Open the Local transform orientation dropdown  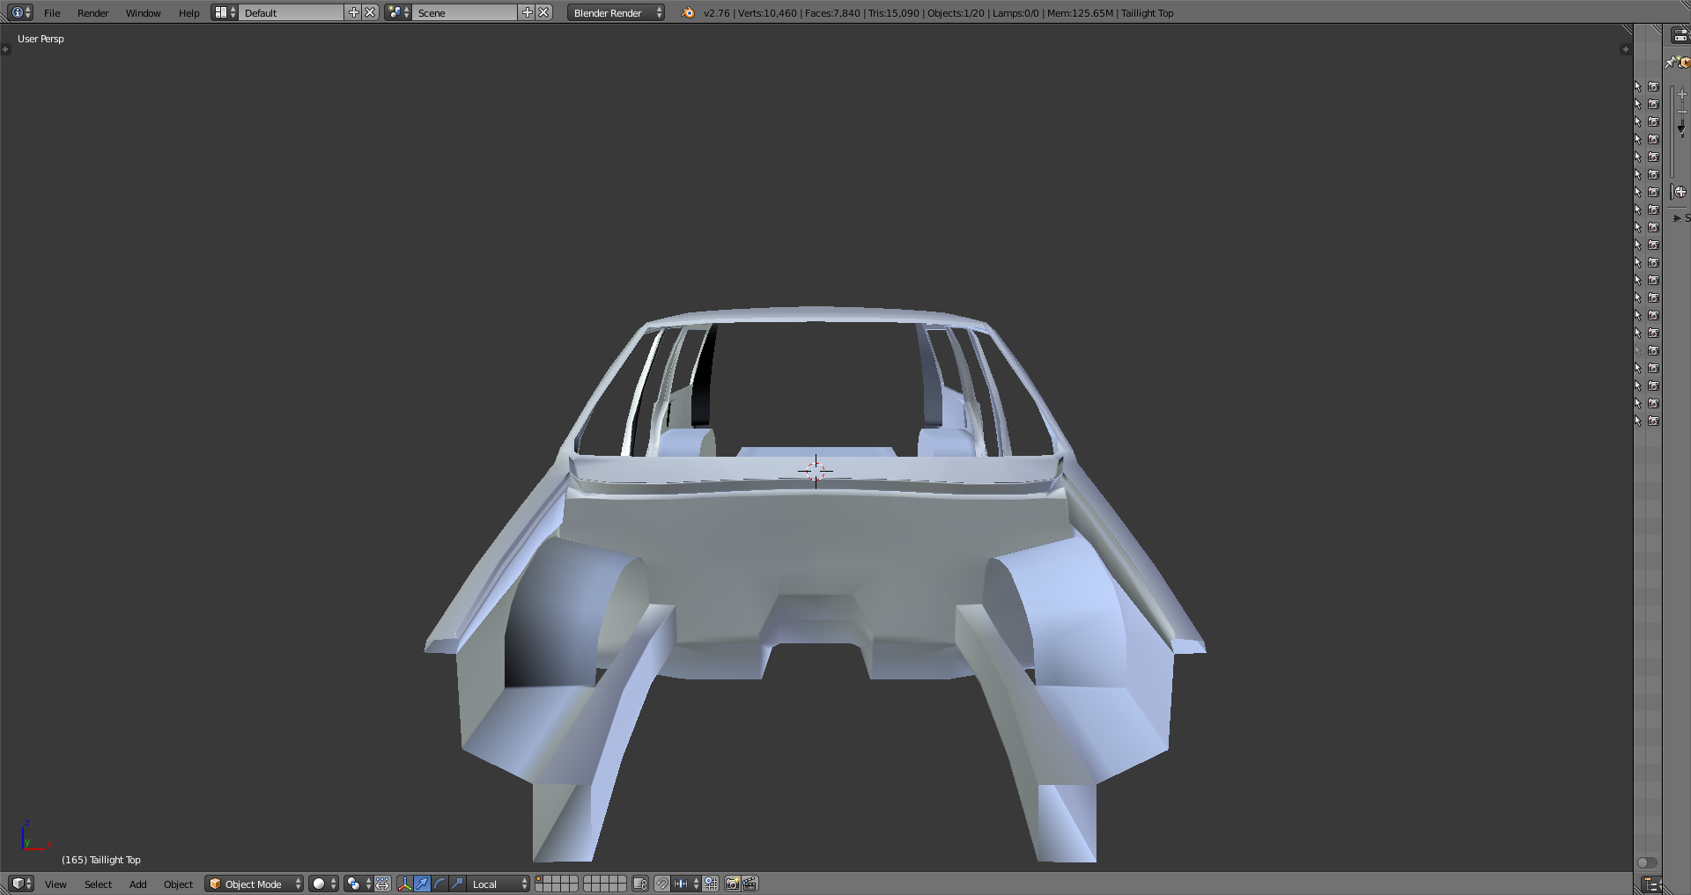click(498, 884)
